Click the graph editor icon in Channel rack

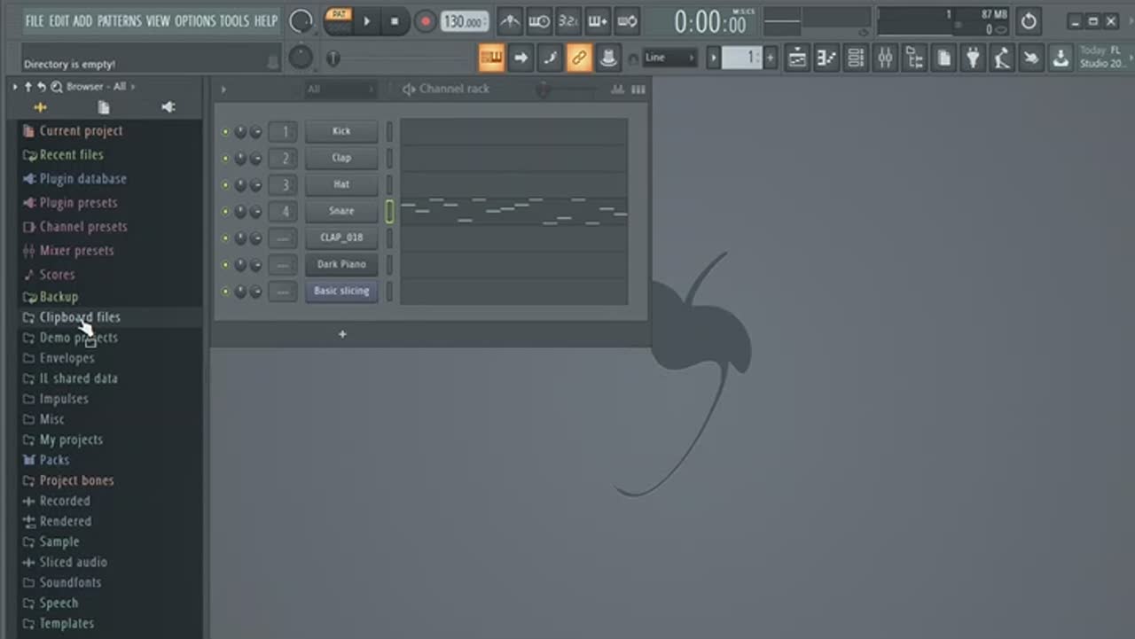[617, 90]
